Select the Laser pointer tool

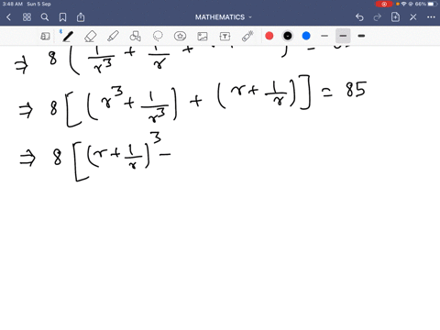tap(247, 36)
